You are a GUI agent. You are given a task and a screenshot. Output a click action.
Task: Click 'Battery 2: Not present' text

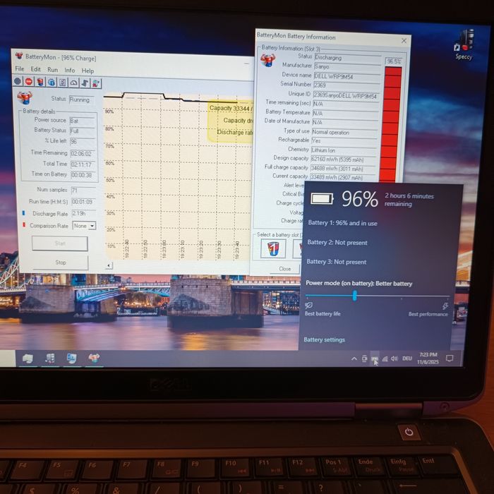[x=337, y=243]
